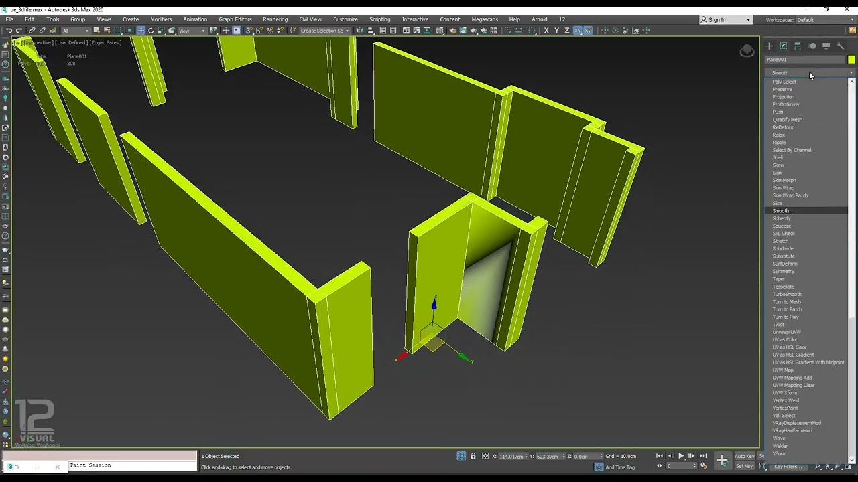The image size is (858, 482).
Task: Open the Workspaces Default dropdown
Action: click(825, 20)
